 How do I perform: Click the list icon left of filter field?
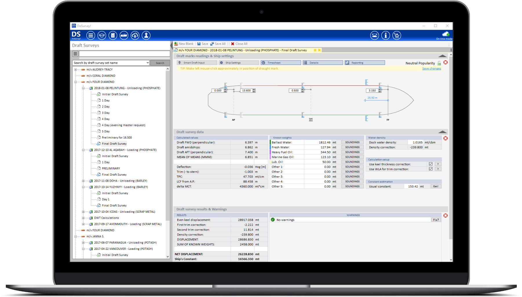pos(75,54)
